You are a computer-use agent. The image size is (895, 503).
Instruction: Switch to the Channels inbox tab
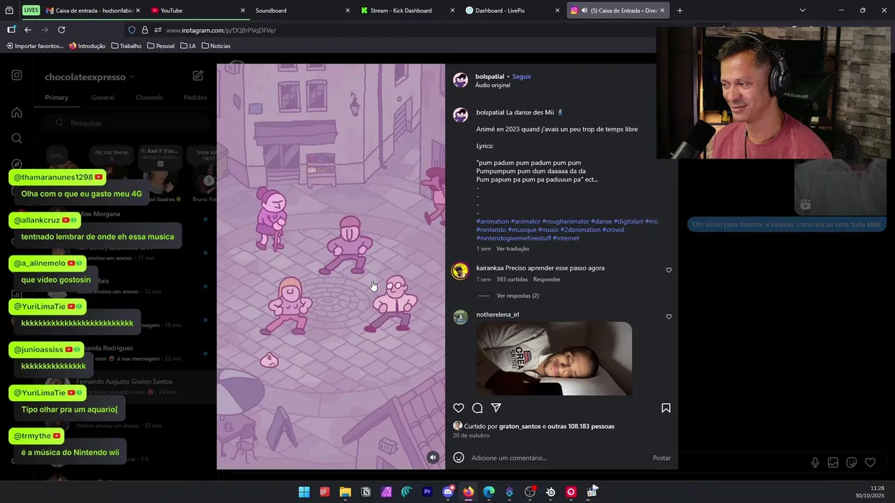pos(149,98)
